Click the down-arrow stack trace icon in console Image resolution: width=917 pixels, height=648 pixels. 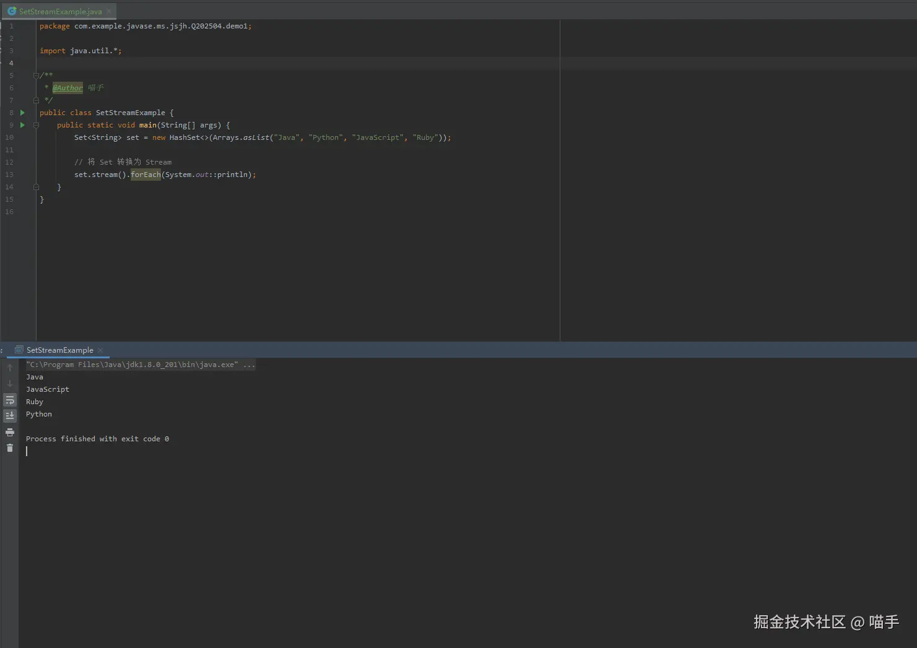pyautogui.click(x=10, y=384)
